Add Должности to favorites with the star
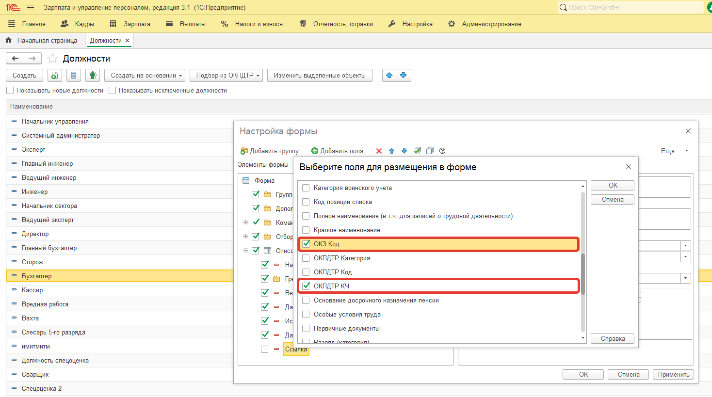The height and width of the screenshot is (397, 712). [52, 59]
